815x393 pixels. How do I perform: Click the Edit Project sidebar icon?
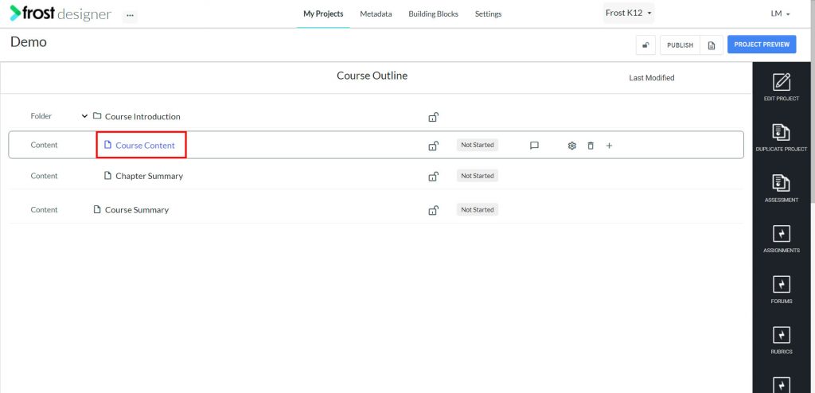pyautogui.click(x=781, y=82)
